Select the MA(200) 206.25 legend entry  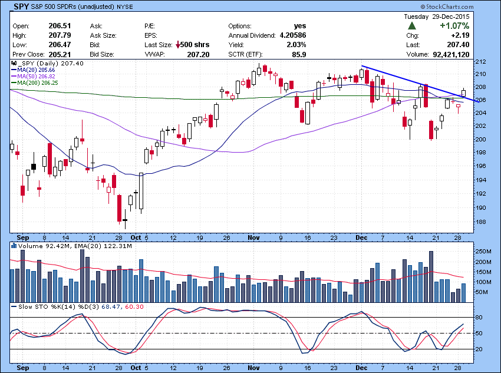click(x=35, y=82)
